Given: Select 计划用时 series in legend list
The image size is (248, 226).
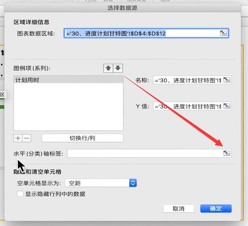Looking at the screenshot, I should tap(68, 80).
